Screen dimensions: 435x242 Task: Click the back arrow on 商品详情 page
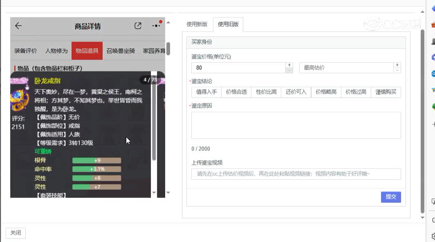[18, 26]
